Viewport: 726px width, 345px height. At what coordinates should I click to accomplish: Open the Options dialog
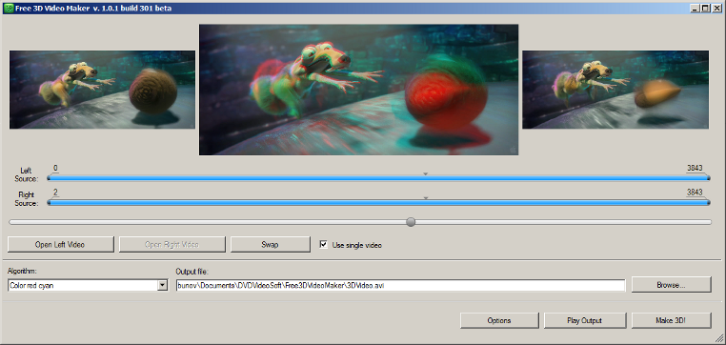499,320
